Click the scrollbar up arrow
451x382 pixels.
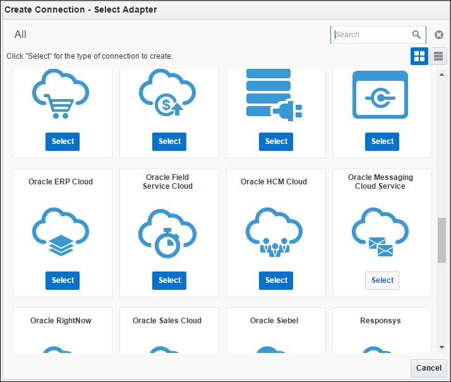click(442, 75)
